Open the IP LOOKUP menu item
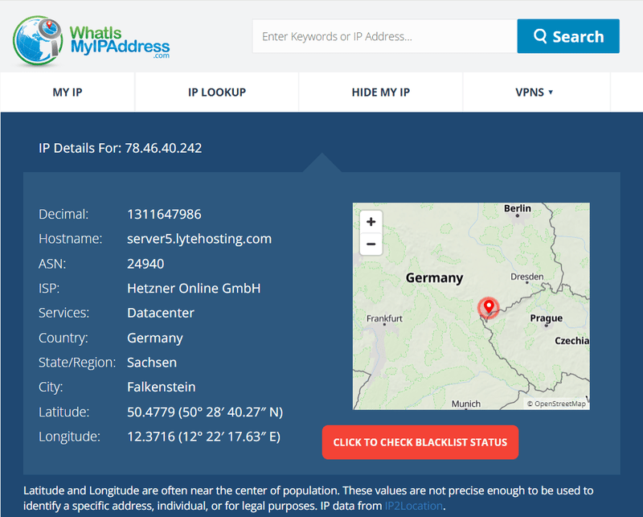The image size is (643, 517). coord(217,92)
